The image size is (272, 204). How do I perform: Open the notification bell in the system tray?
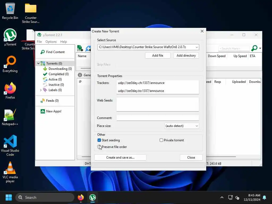pos(265,197)
